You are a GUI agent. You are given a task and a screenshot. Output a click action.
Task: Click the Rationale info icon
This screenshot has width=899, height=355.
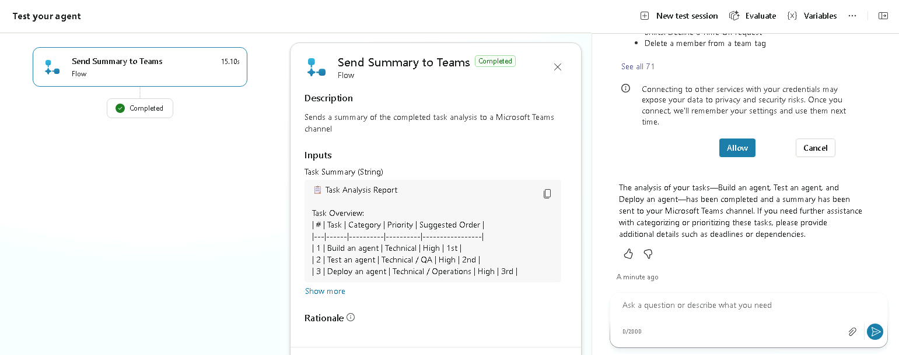tap(351, 317)
